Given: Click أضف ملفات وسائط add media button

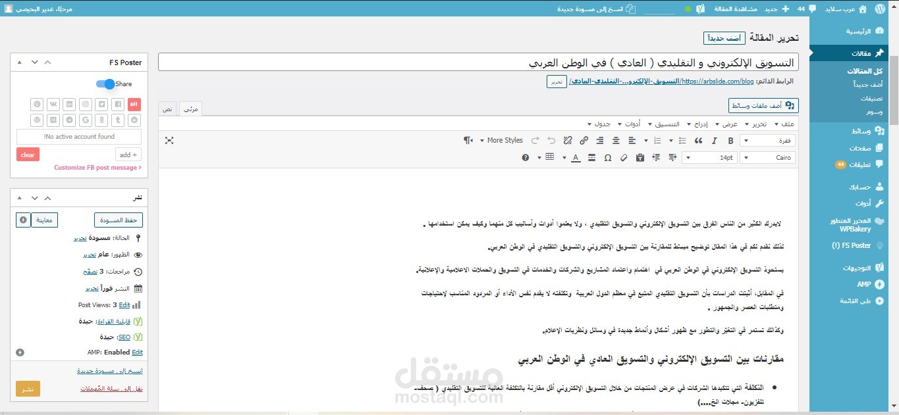Looking at the screenshot, I should point(763,105).
